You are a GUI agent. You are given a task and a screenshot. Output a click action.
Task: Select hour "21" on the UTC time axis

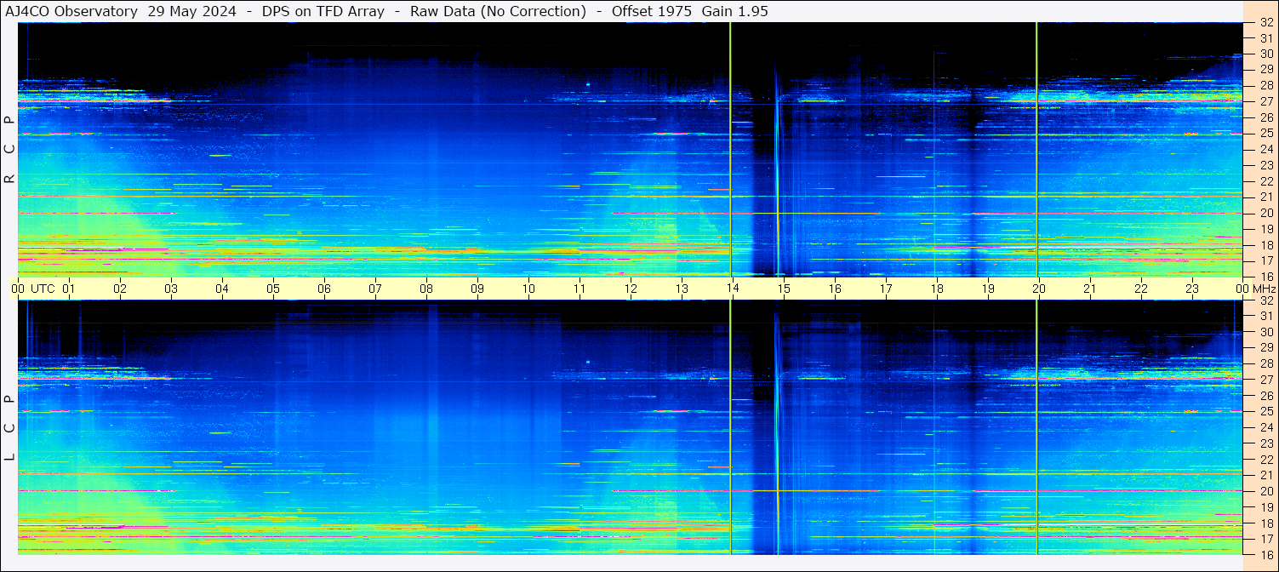[x=1090, y=289]
